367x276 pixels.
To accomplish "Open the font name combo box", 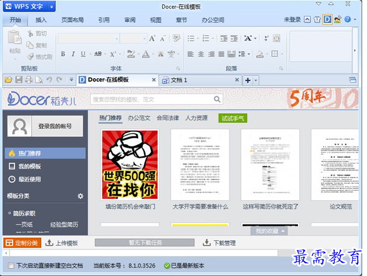I will (88, 38).
